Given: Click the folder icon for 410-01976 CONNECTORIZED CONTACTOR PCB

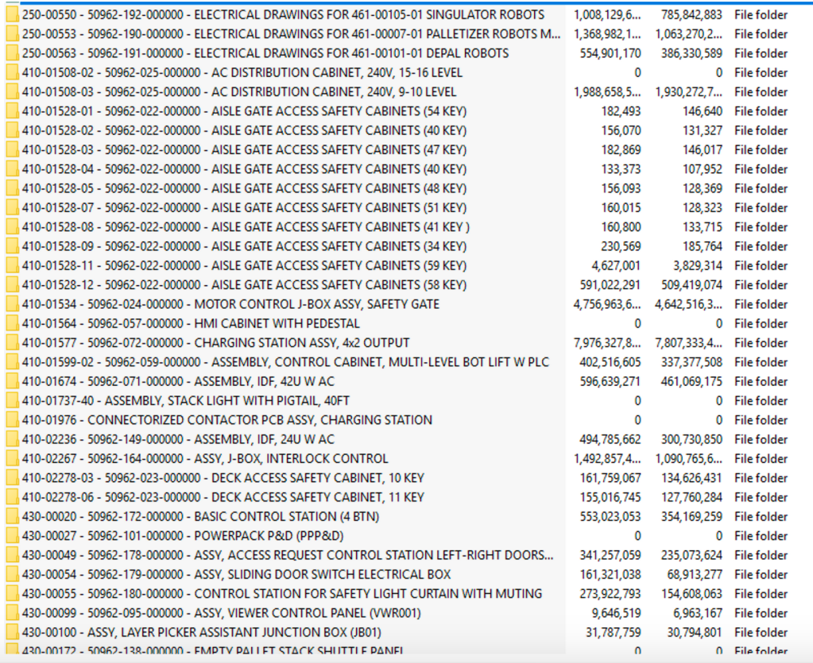Looking at the screenshot, I should tap(14, 420).
